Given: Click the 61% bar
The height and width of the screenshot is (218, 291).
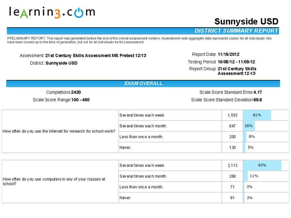Looking at the screenshot, I should click(257, 115).
